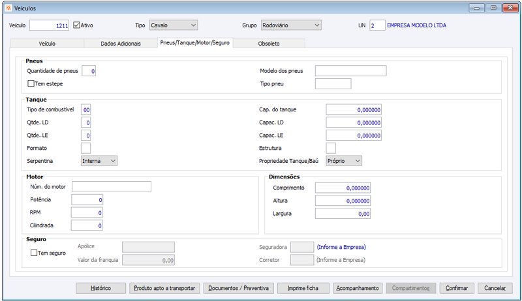
Task: Click the Quantidade de pneus field
Action: coord(89,71)
